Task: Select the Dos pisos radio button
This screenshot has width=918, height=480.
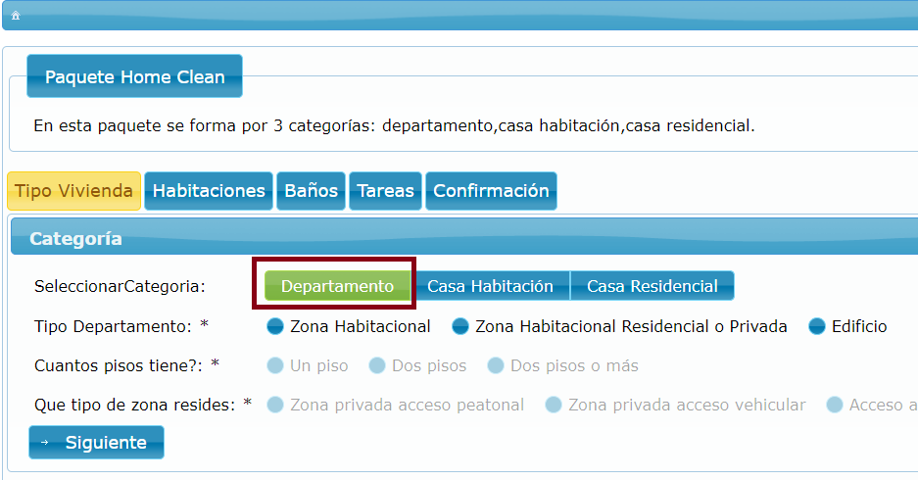Action: [377, 365]
